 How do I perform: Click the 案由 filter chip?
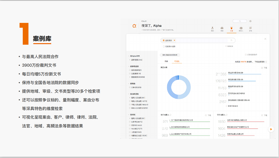[x=170, y=55]
